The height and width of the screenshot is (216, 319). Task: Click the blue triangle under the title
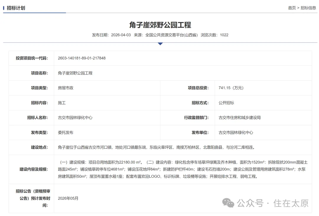(160, 44)
